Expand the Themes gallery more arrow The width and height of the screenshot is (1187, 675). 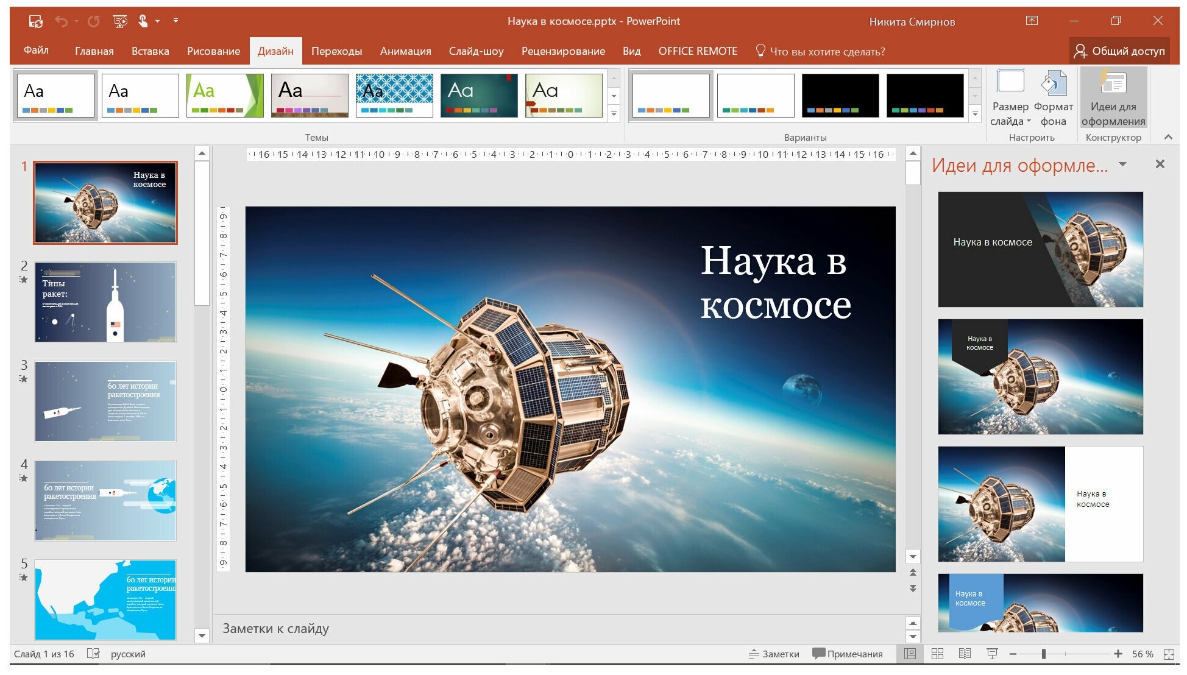(x=614, y=114)
